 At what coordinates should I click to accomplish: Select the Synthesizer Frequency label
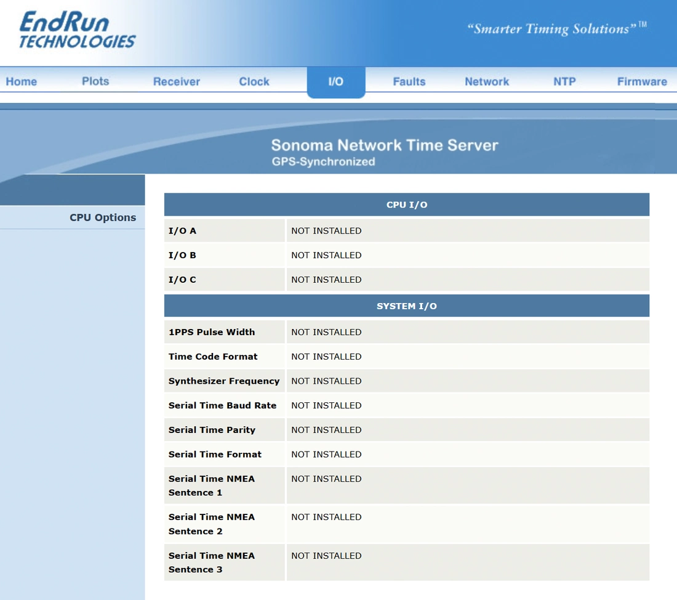click(x=224, y=381)
